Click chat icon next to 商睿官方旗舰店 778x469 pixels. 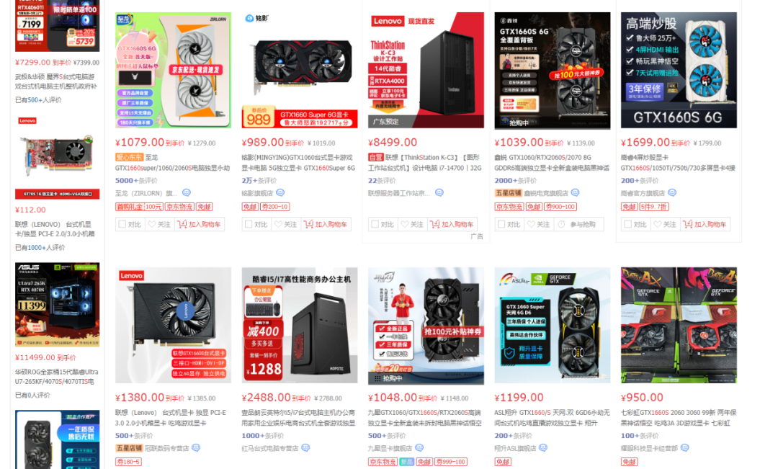tap(672, 192)
